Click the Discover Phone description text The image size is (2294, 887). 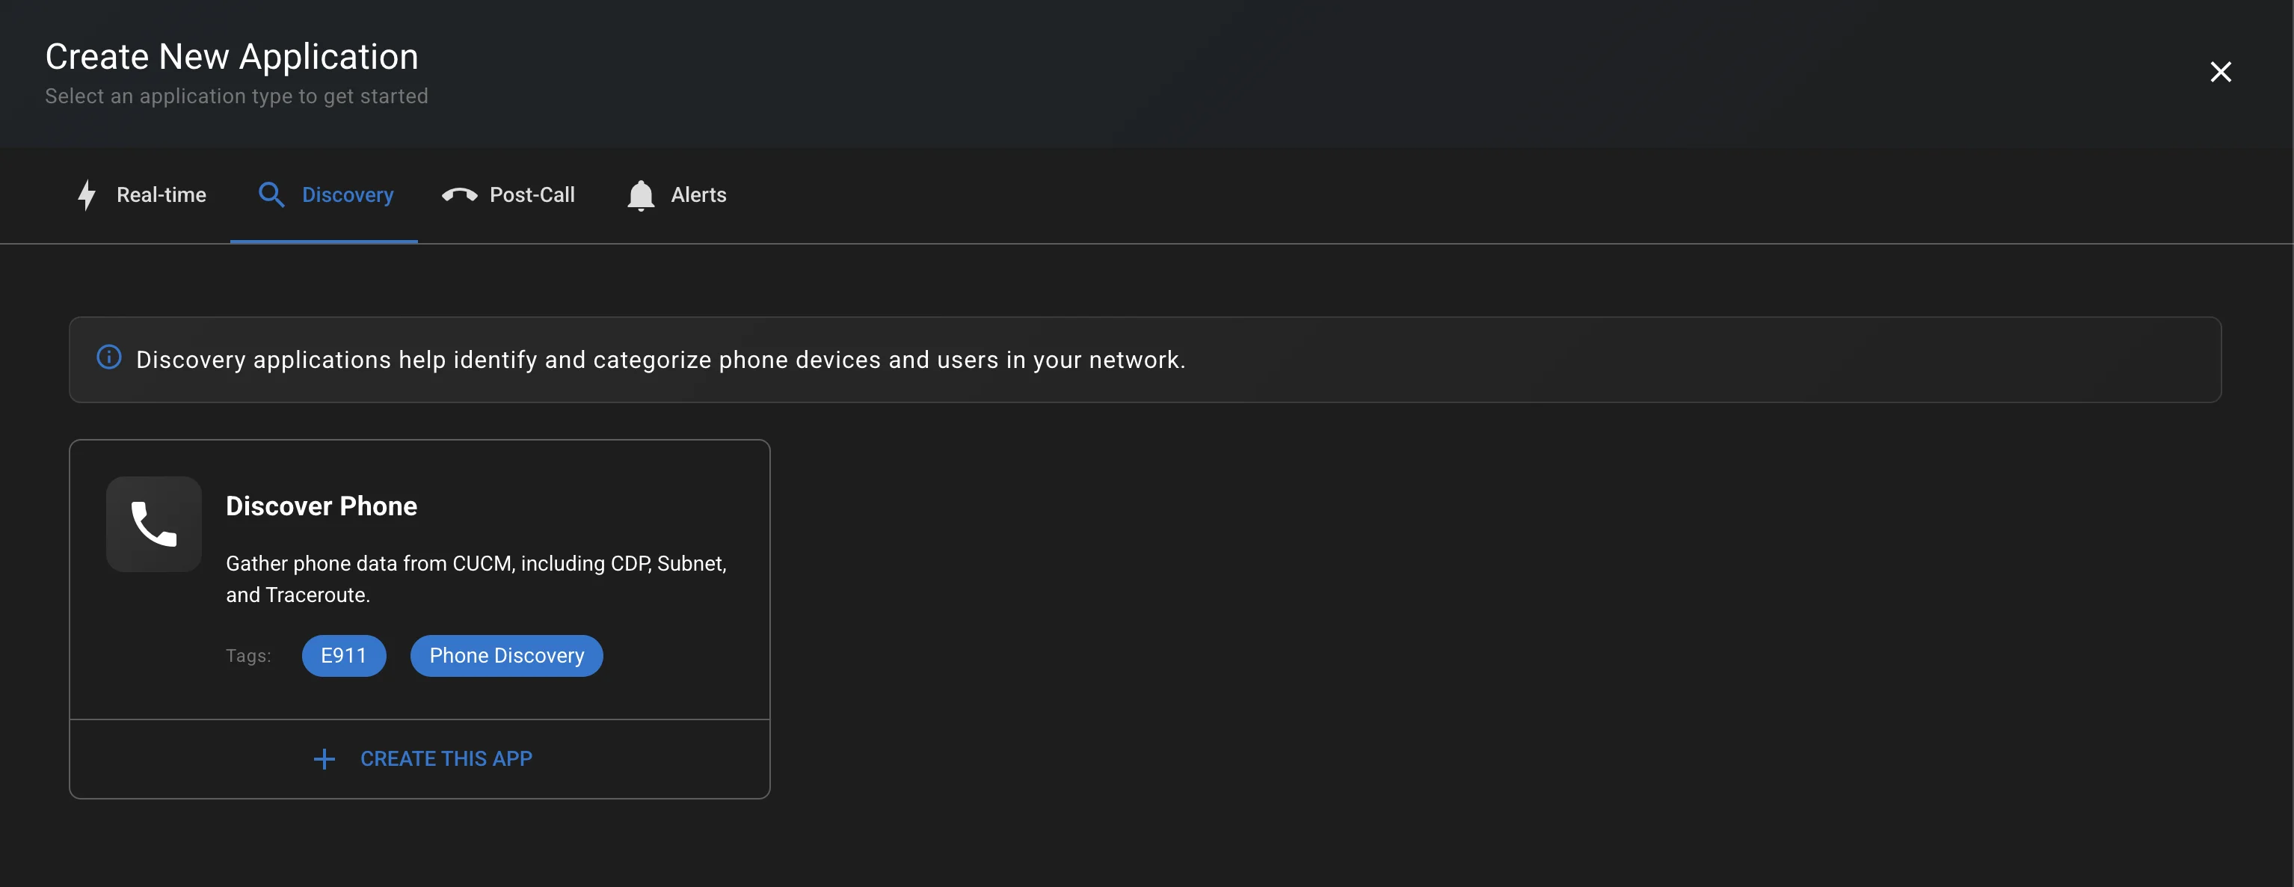point(476,579)
